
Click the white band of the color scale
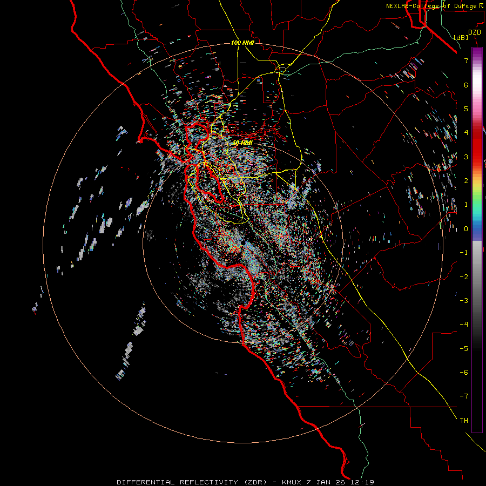tap(477, 81)
